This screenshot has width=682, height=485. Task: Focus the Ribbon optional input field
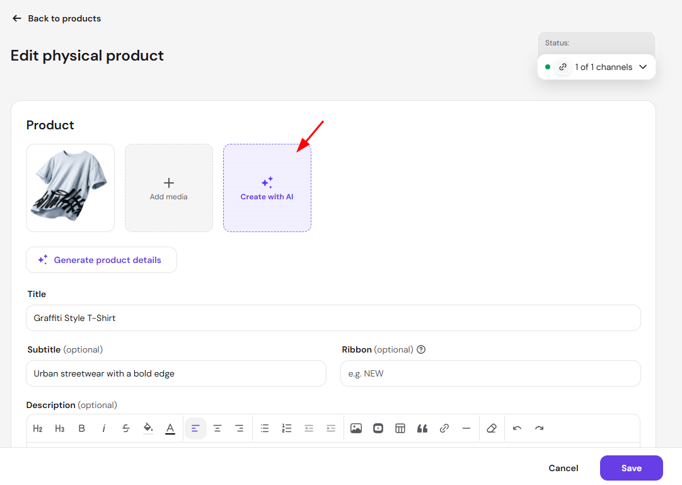pyautogui.click(x=490, y=373)
